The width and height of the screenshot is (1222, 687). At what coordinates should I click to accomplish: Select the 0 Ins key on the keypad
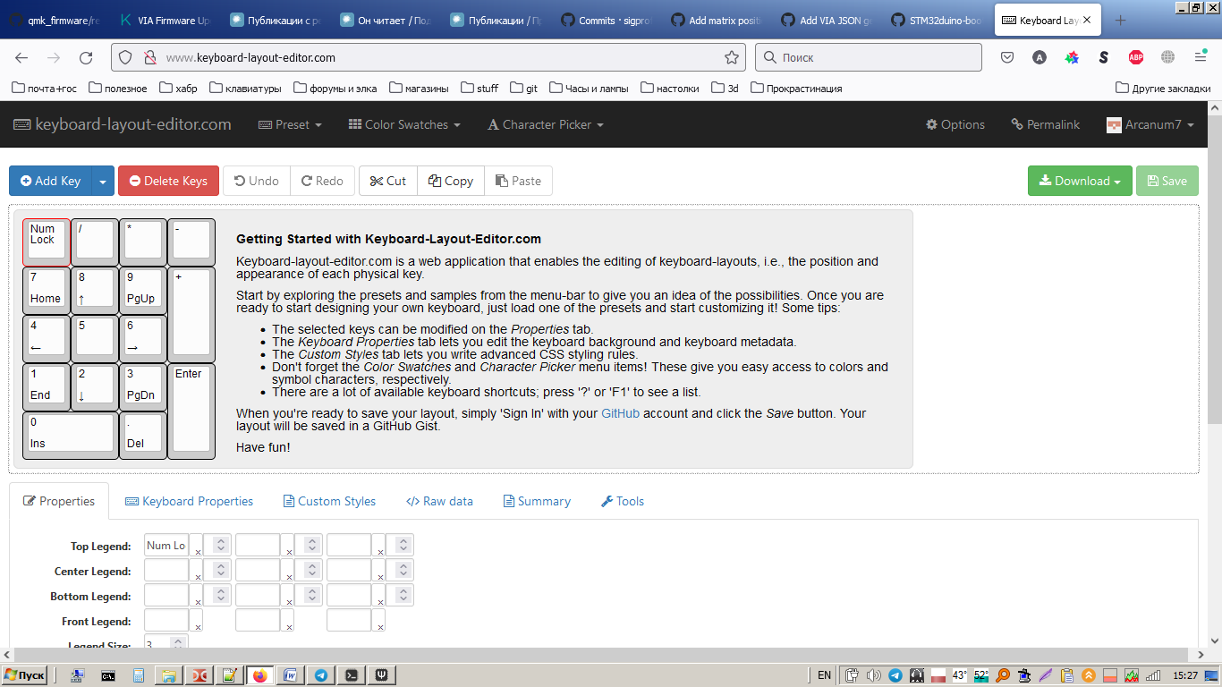(71, 436)
